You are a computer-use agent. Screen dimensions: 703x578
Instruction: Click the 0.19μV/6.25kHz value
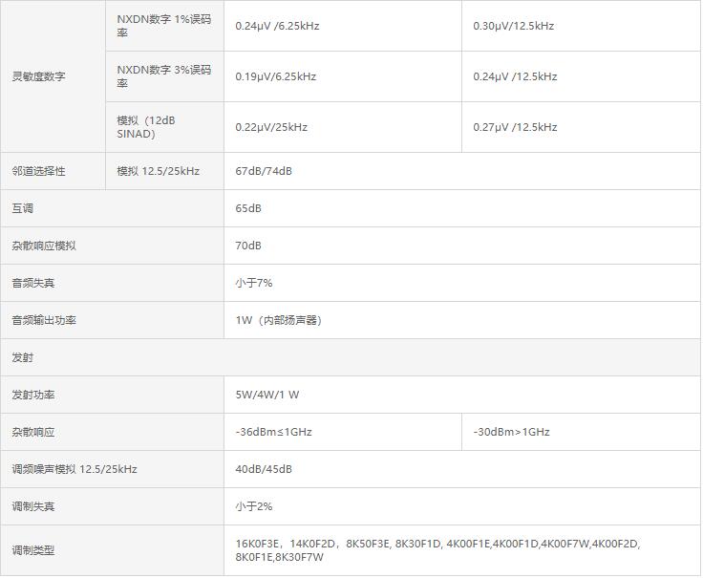click(x=276, y=76)
